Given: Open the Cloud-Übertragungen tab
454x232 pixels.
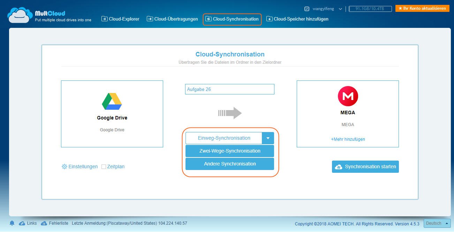Looking at the screenshot, I should coord(172,19).
